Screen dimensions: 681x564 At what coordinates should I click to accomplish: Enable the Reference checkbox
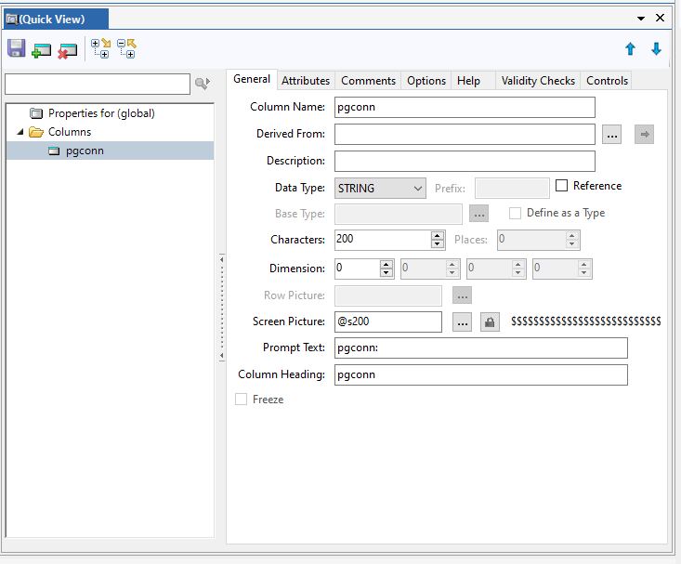[x=561, y=186]
